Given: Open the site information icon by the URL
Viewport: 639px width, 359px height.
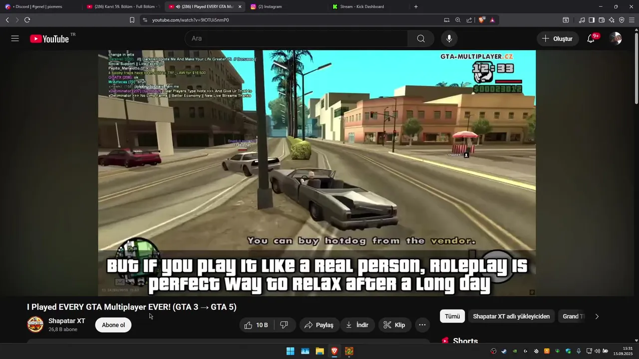Looking at the screenshot, I should [x=145, y=20].
